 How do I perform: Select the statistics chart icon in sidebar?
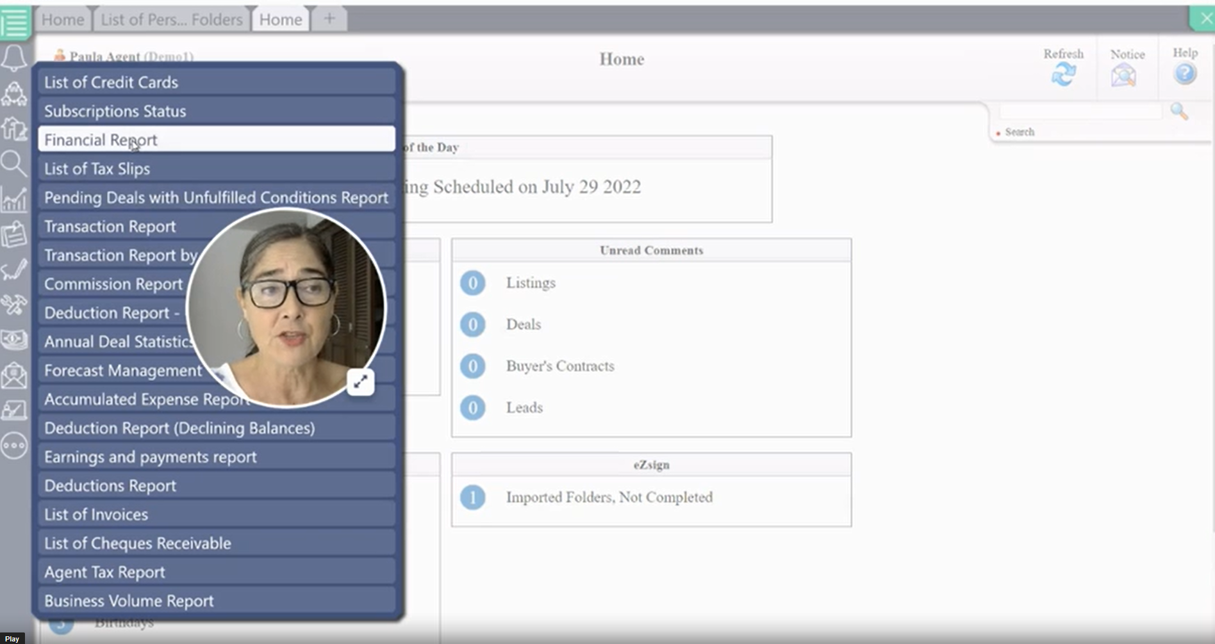click(14, 200)
